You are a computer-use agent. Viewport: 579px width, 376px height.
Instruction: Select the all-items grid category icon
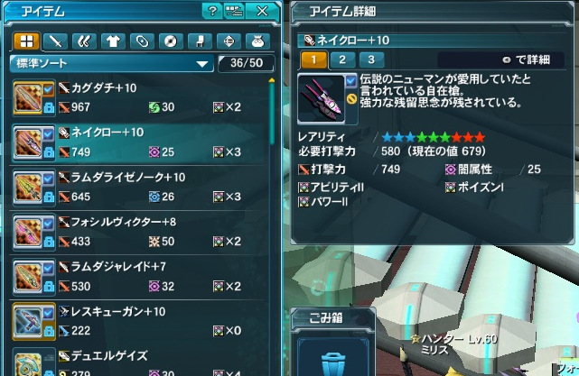(26, 41)
